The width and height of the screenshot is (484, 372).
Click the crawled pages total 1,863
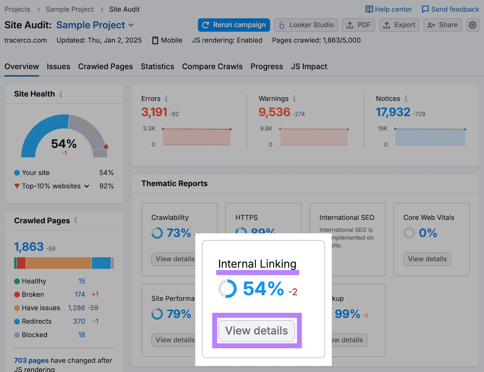click(x=29, y=247)
